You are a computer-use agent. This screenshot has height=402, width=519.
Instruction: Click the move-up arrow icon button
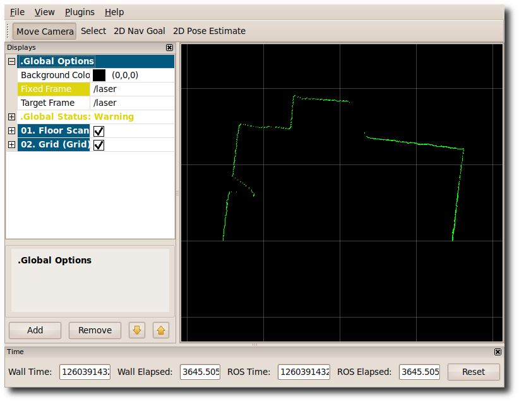coord(161,330)
